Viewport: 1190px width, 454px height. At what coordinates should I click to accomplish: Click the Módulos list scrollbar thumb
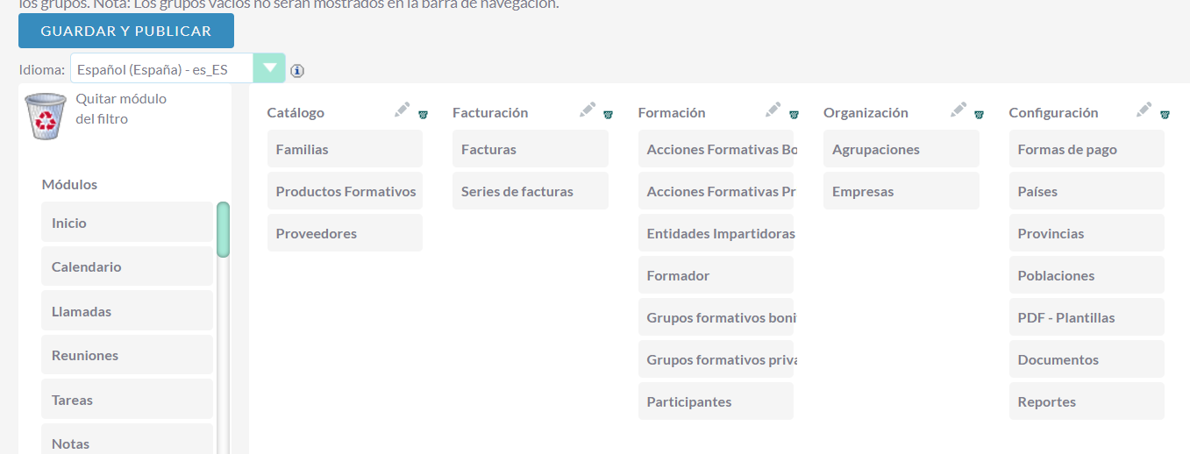tap(223, 230)
